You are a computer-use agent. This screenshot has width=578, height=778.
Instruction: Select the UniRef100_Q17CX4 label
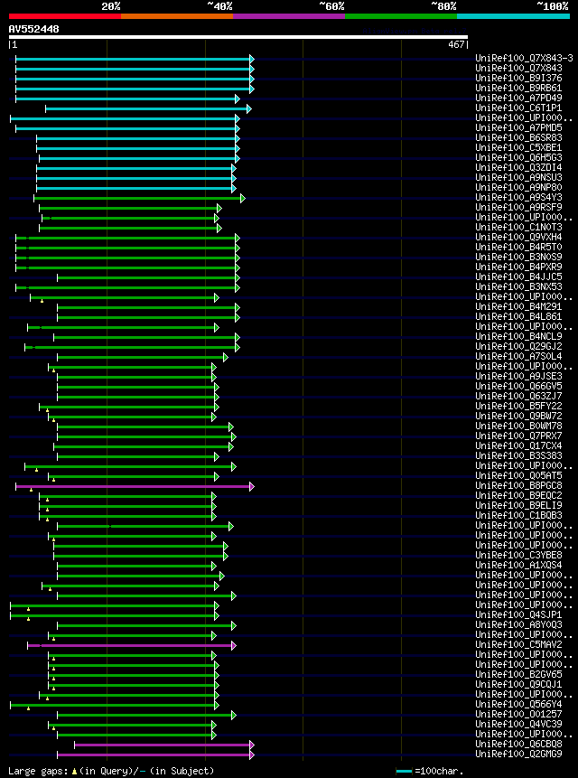pyautogui.click(x=519, y=445)
